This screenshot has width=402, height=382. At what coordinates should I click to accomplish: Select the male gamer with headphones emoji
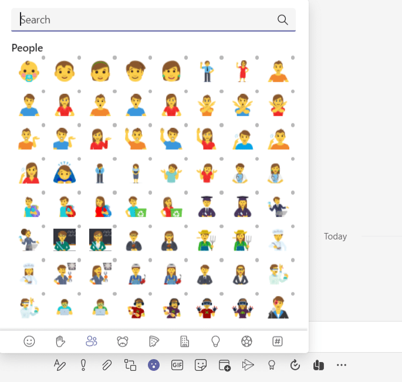pos(136,307)
